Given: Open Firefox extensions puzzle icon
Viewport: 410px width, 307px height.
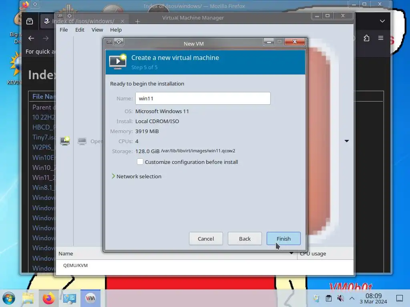Looking at the screenshot, I should [x=366, y=38].
